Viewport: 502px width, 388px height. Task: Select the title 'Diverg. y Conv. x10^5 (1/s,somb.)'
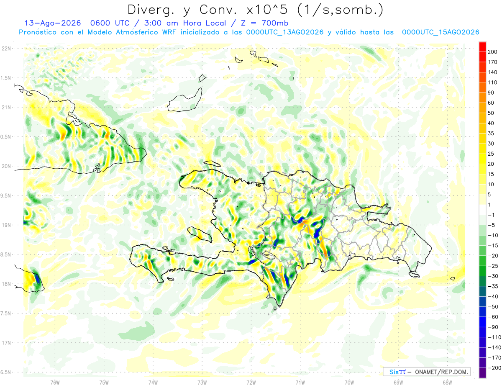pyautogui.click(x=255, y=10)
